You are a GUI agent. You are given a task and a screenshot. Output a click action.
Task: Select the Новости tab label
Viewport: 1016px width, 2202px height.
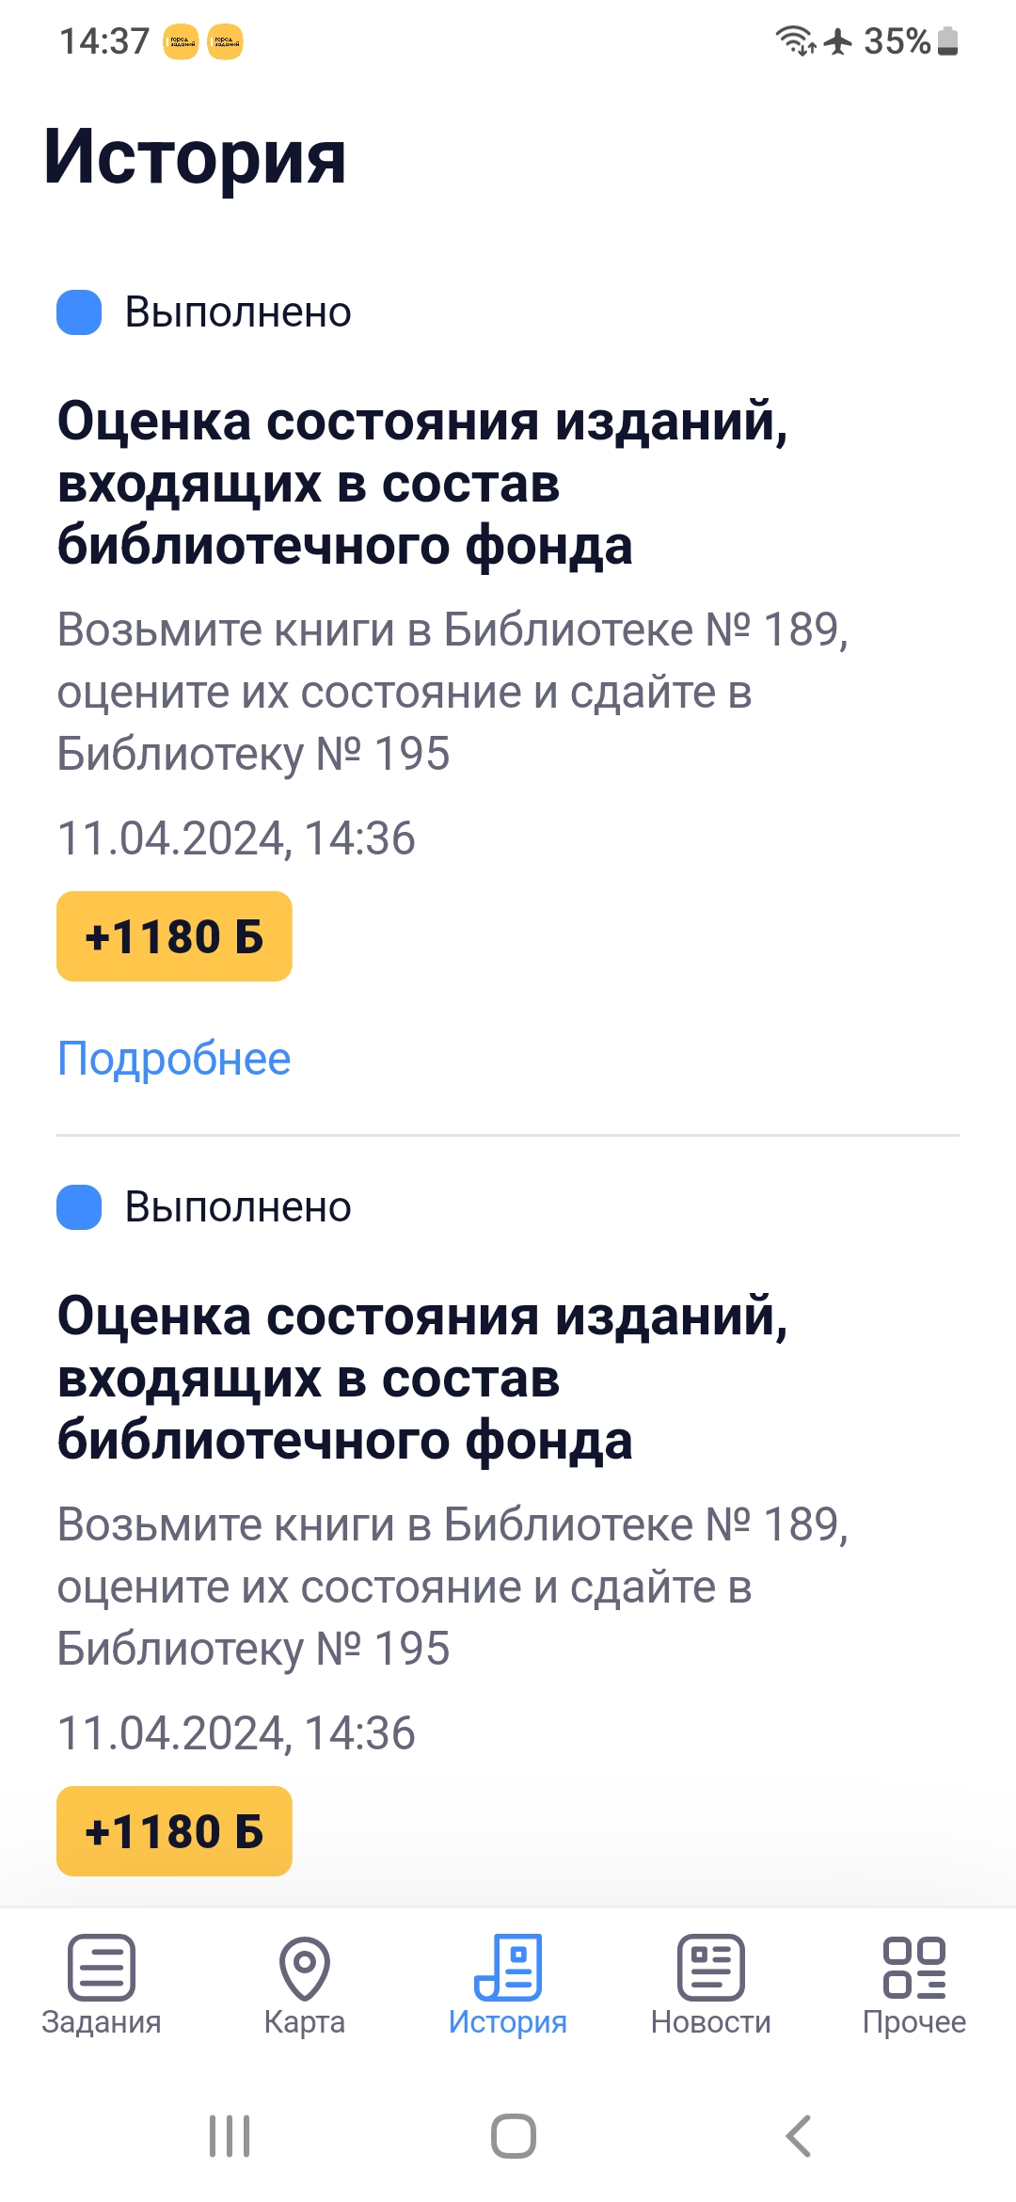coord(711,2022)
